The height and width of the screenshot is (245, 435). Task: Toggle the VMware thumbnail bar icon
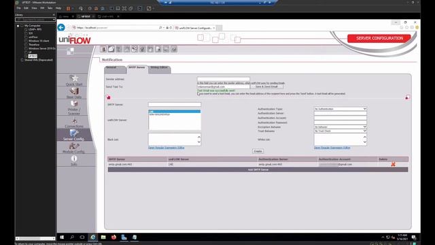click(x=118, y=8)
